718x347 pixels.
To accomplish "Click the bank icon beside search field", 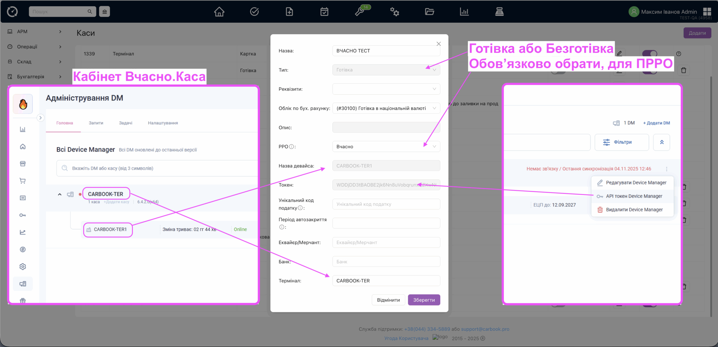I will pos(104,12).
